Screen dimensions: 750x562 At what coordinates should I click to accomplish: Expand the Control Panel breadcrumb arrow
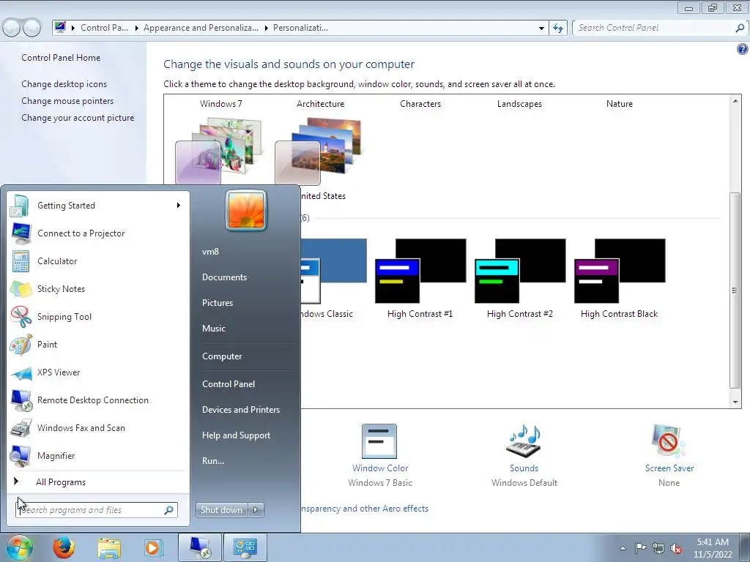[x=137, y=29]
